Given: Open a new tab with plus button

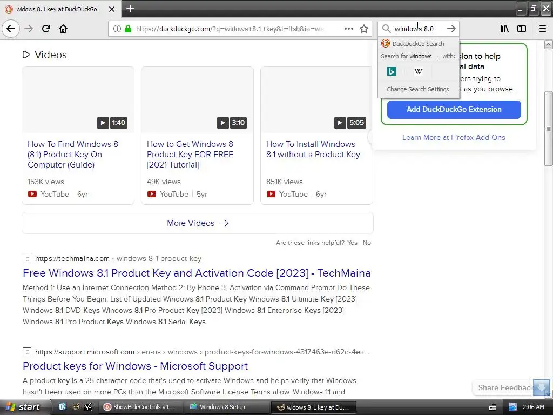Looking at the screenshot, I should pos(130,9).
